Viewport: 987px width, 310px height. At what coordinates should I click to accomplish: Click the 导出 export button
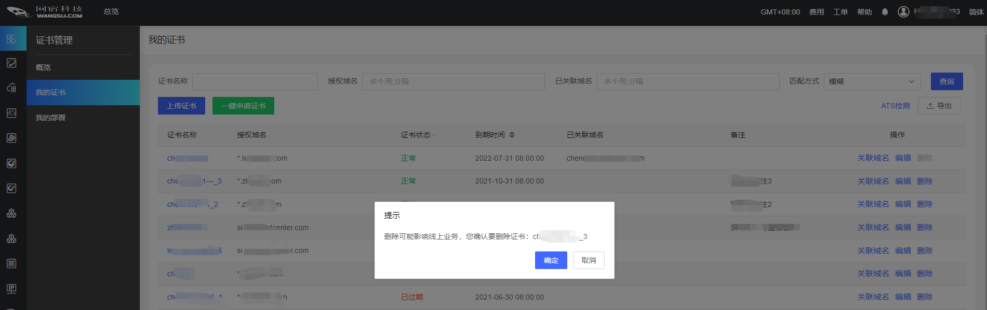pos(939,106)
